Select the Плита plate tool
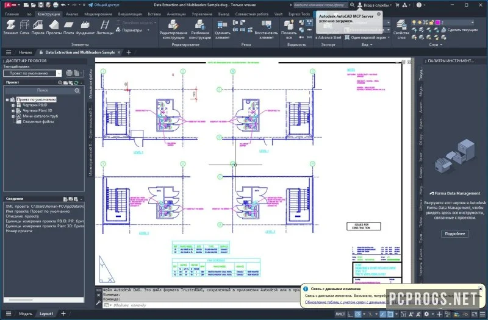This screenshot has width=488, height=320. pyautogui.click(x=68, y=27)
